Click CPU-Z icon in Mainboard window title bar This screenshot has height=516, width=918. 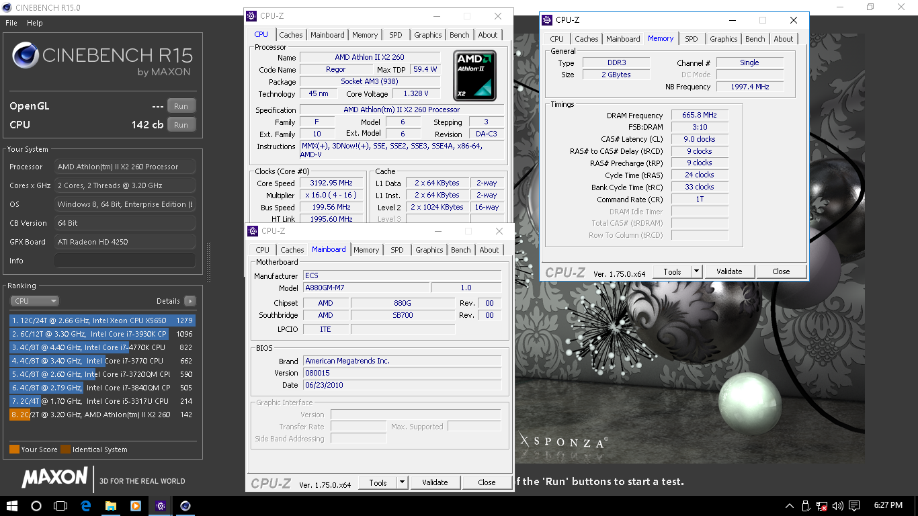253,231
